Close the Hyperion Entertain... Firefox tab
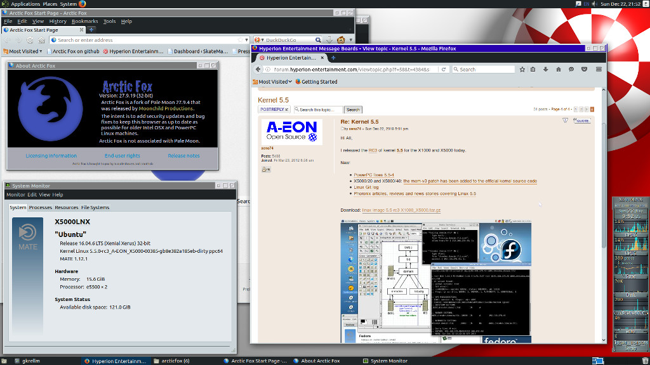 click(x=322, y=58)
